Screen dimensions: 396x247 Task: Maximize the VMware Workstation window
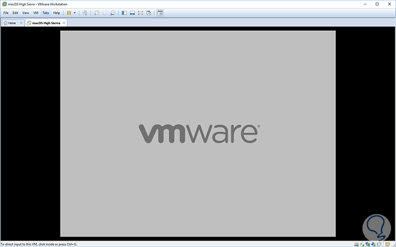[x=377, y=4]
